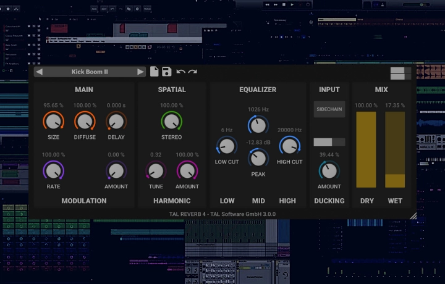The height and width of the screenshot is (284, 445).
Task: Click the DAW transport stop button
Action: pos(284,4)
